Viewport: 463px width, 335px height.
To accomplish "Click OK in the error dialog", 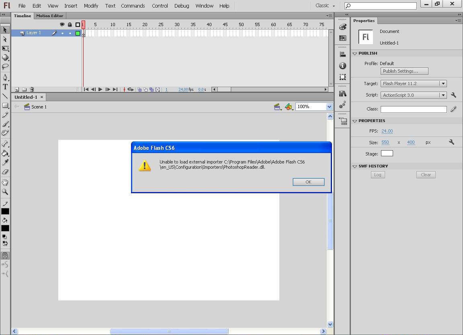I will point(308,182).
